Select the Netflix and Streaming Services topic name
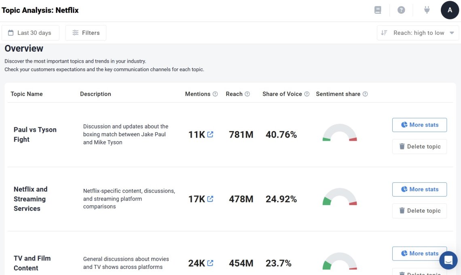This screenshot has height=275, width=461. (31, 199)
